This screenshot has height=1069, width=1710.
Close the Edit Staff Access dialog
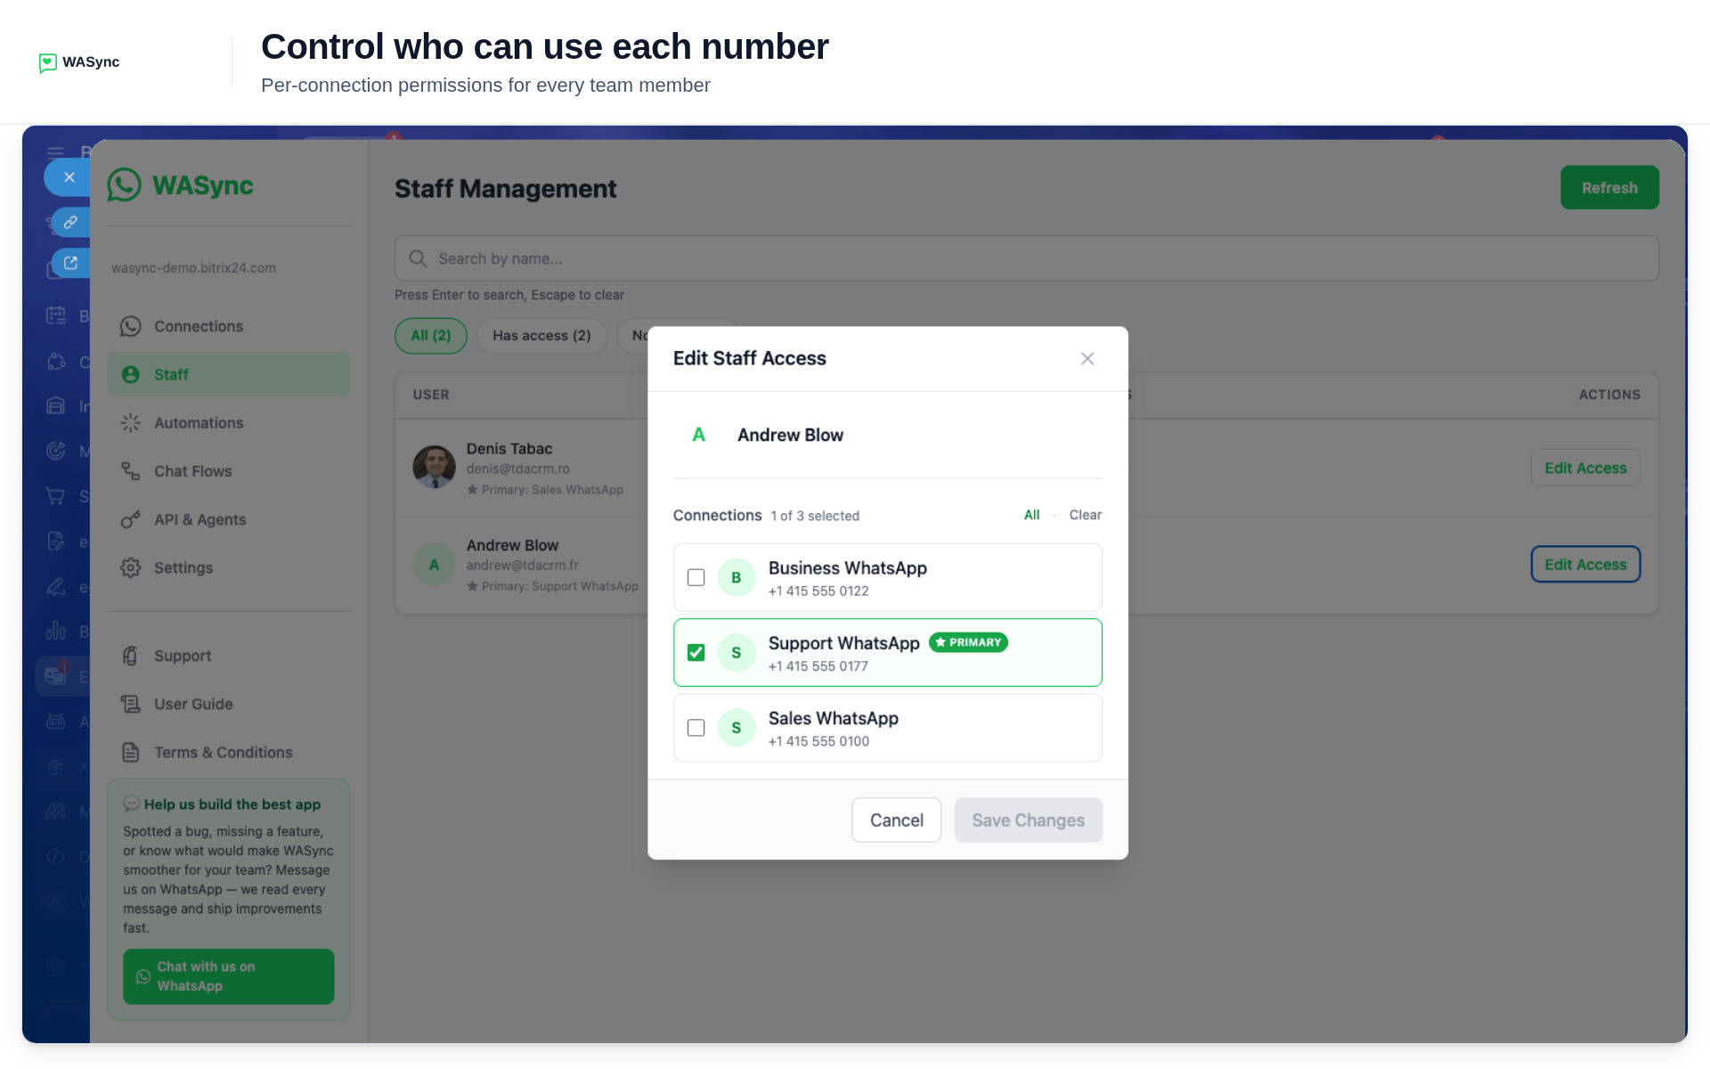[1087, 358]
